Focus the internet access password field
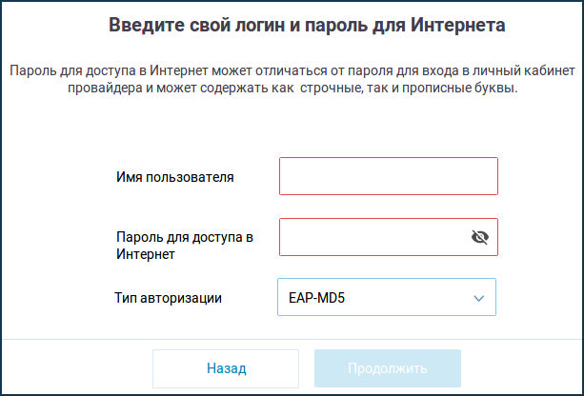This screenshot has width=584, height=396. [372, 237]
